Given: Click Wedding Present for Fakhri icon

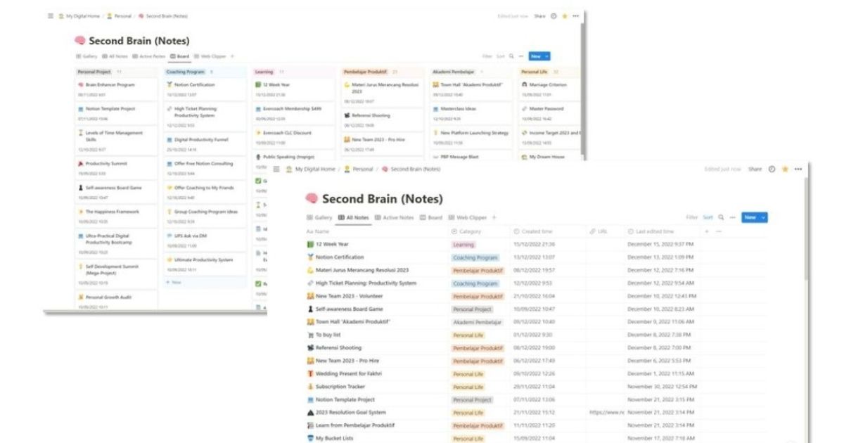Looking at the screenshot, I should click(310, 373).
